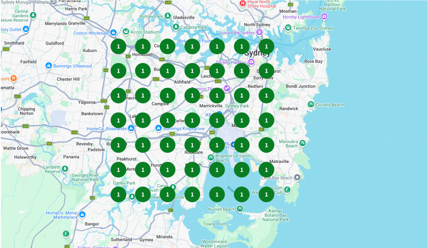Select the Randwick suburb label
Screen dimensions: 427x248
coord(289,109)
